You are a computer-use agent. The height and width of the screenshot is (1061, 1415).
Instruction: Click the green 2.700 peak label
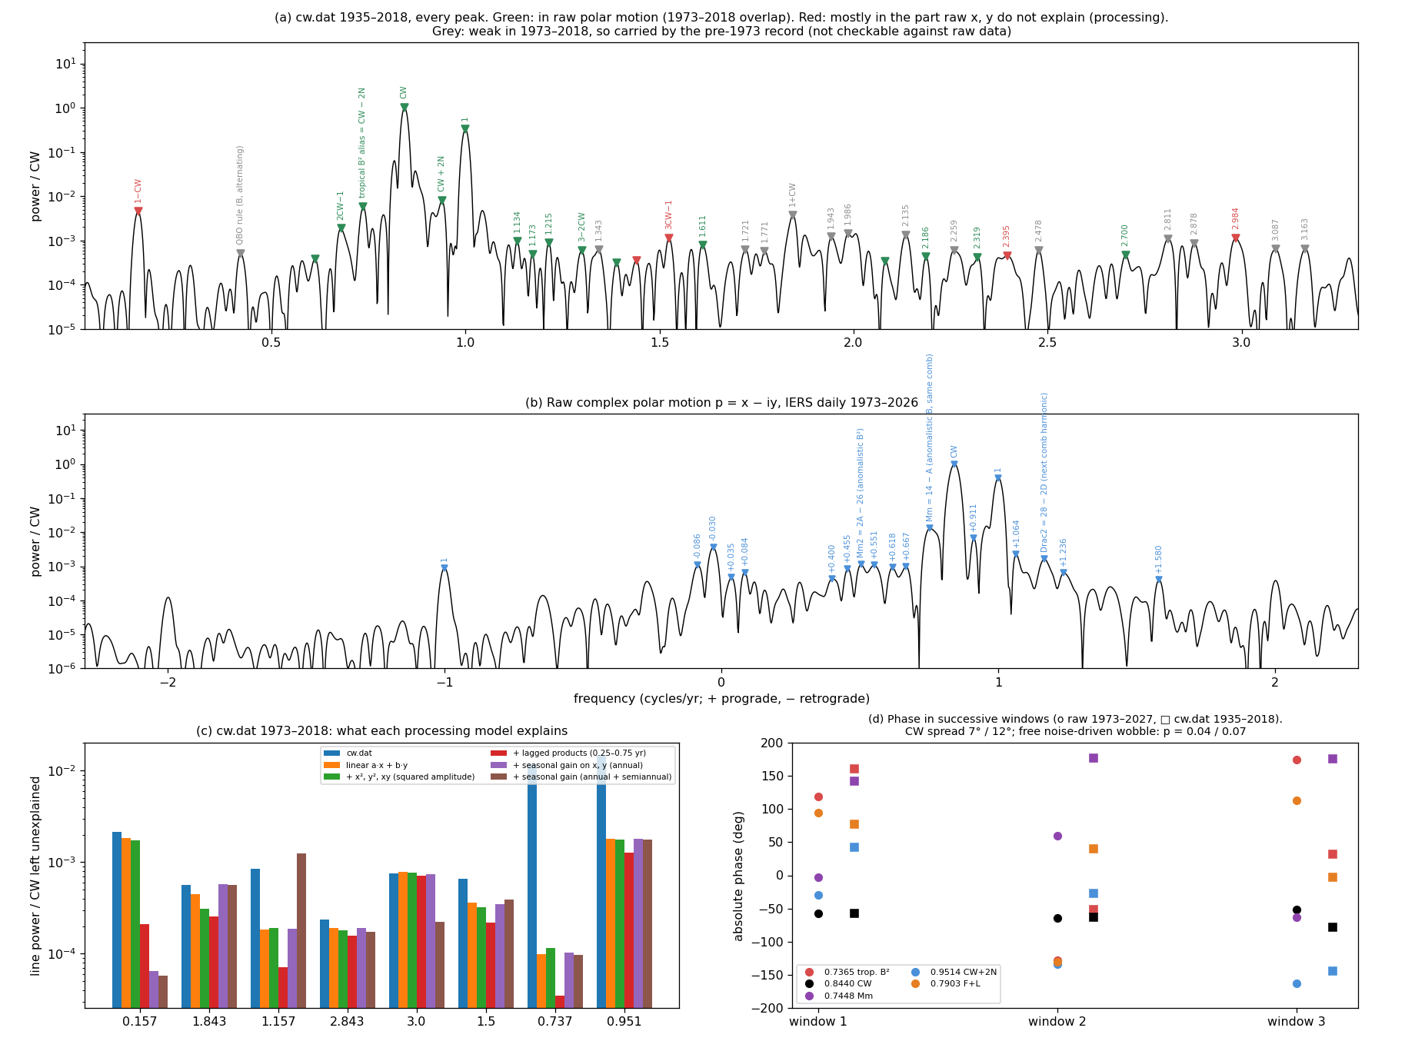click(1125, 235)
